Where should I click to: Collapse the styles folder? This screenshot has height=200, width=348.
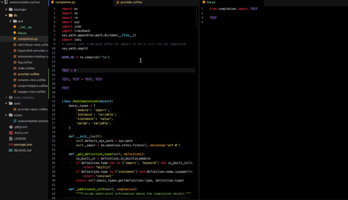[6, 115]
